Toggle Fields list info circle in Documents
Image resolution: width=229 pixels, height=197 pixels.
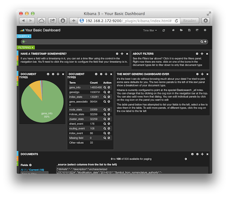[30, 165]
